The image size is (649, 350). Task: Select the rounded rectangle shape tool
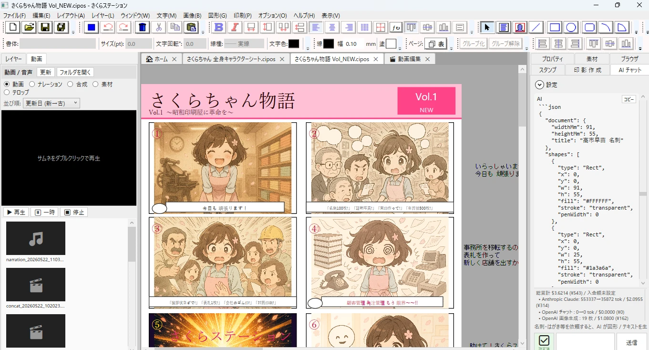coord(589,27)
